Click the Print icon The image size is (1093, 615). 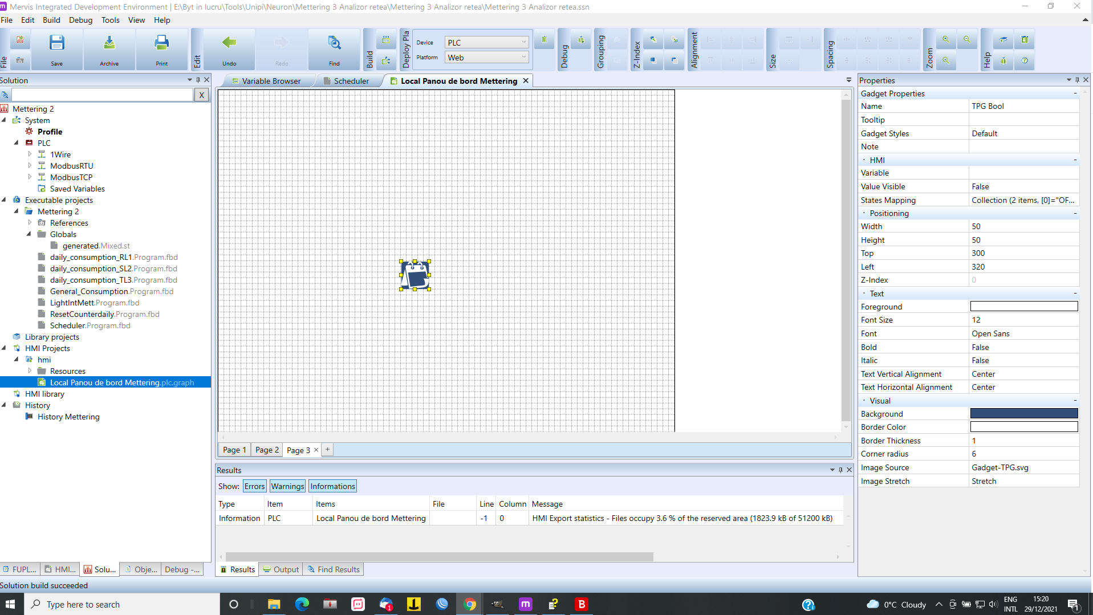(161, 49)
